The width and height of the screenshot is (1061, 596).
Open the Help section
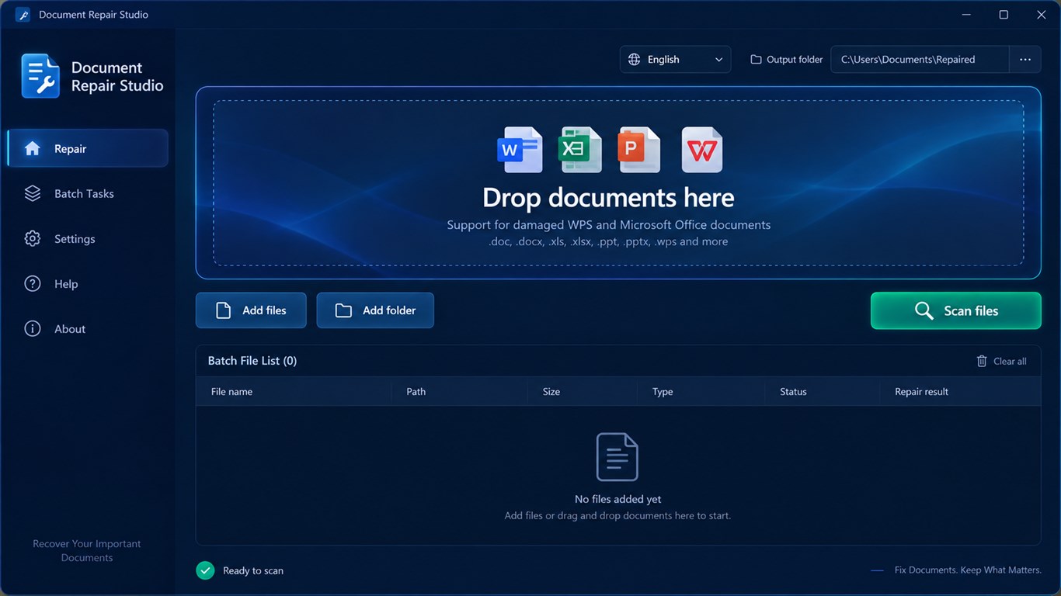88,283
